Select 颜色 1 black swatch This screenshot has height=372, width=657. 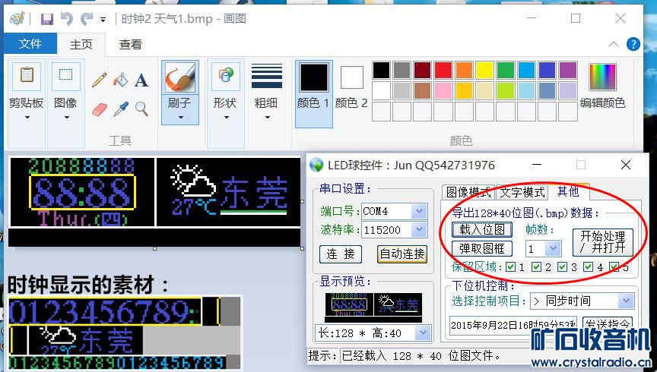click(314, 77)
